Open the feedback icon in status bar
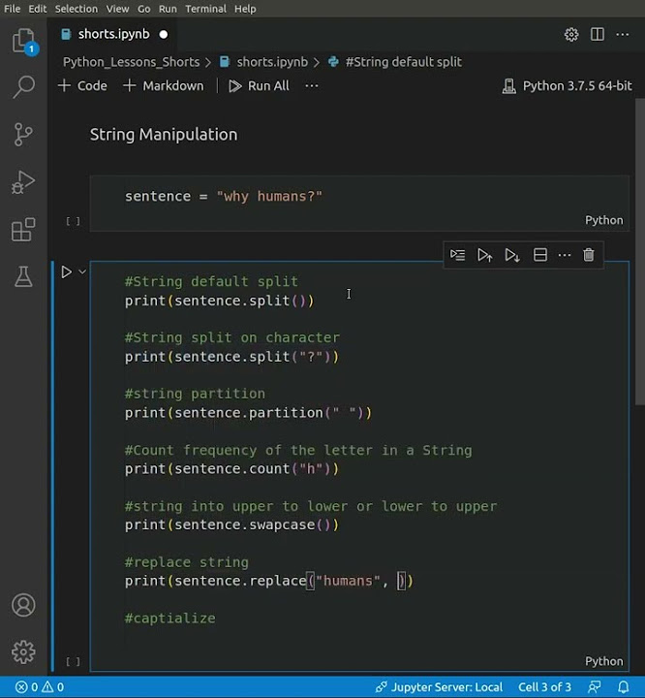 [x=595, y=687]
